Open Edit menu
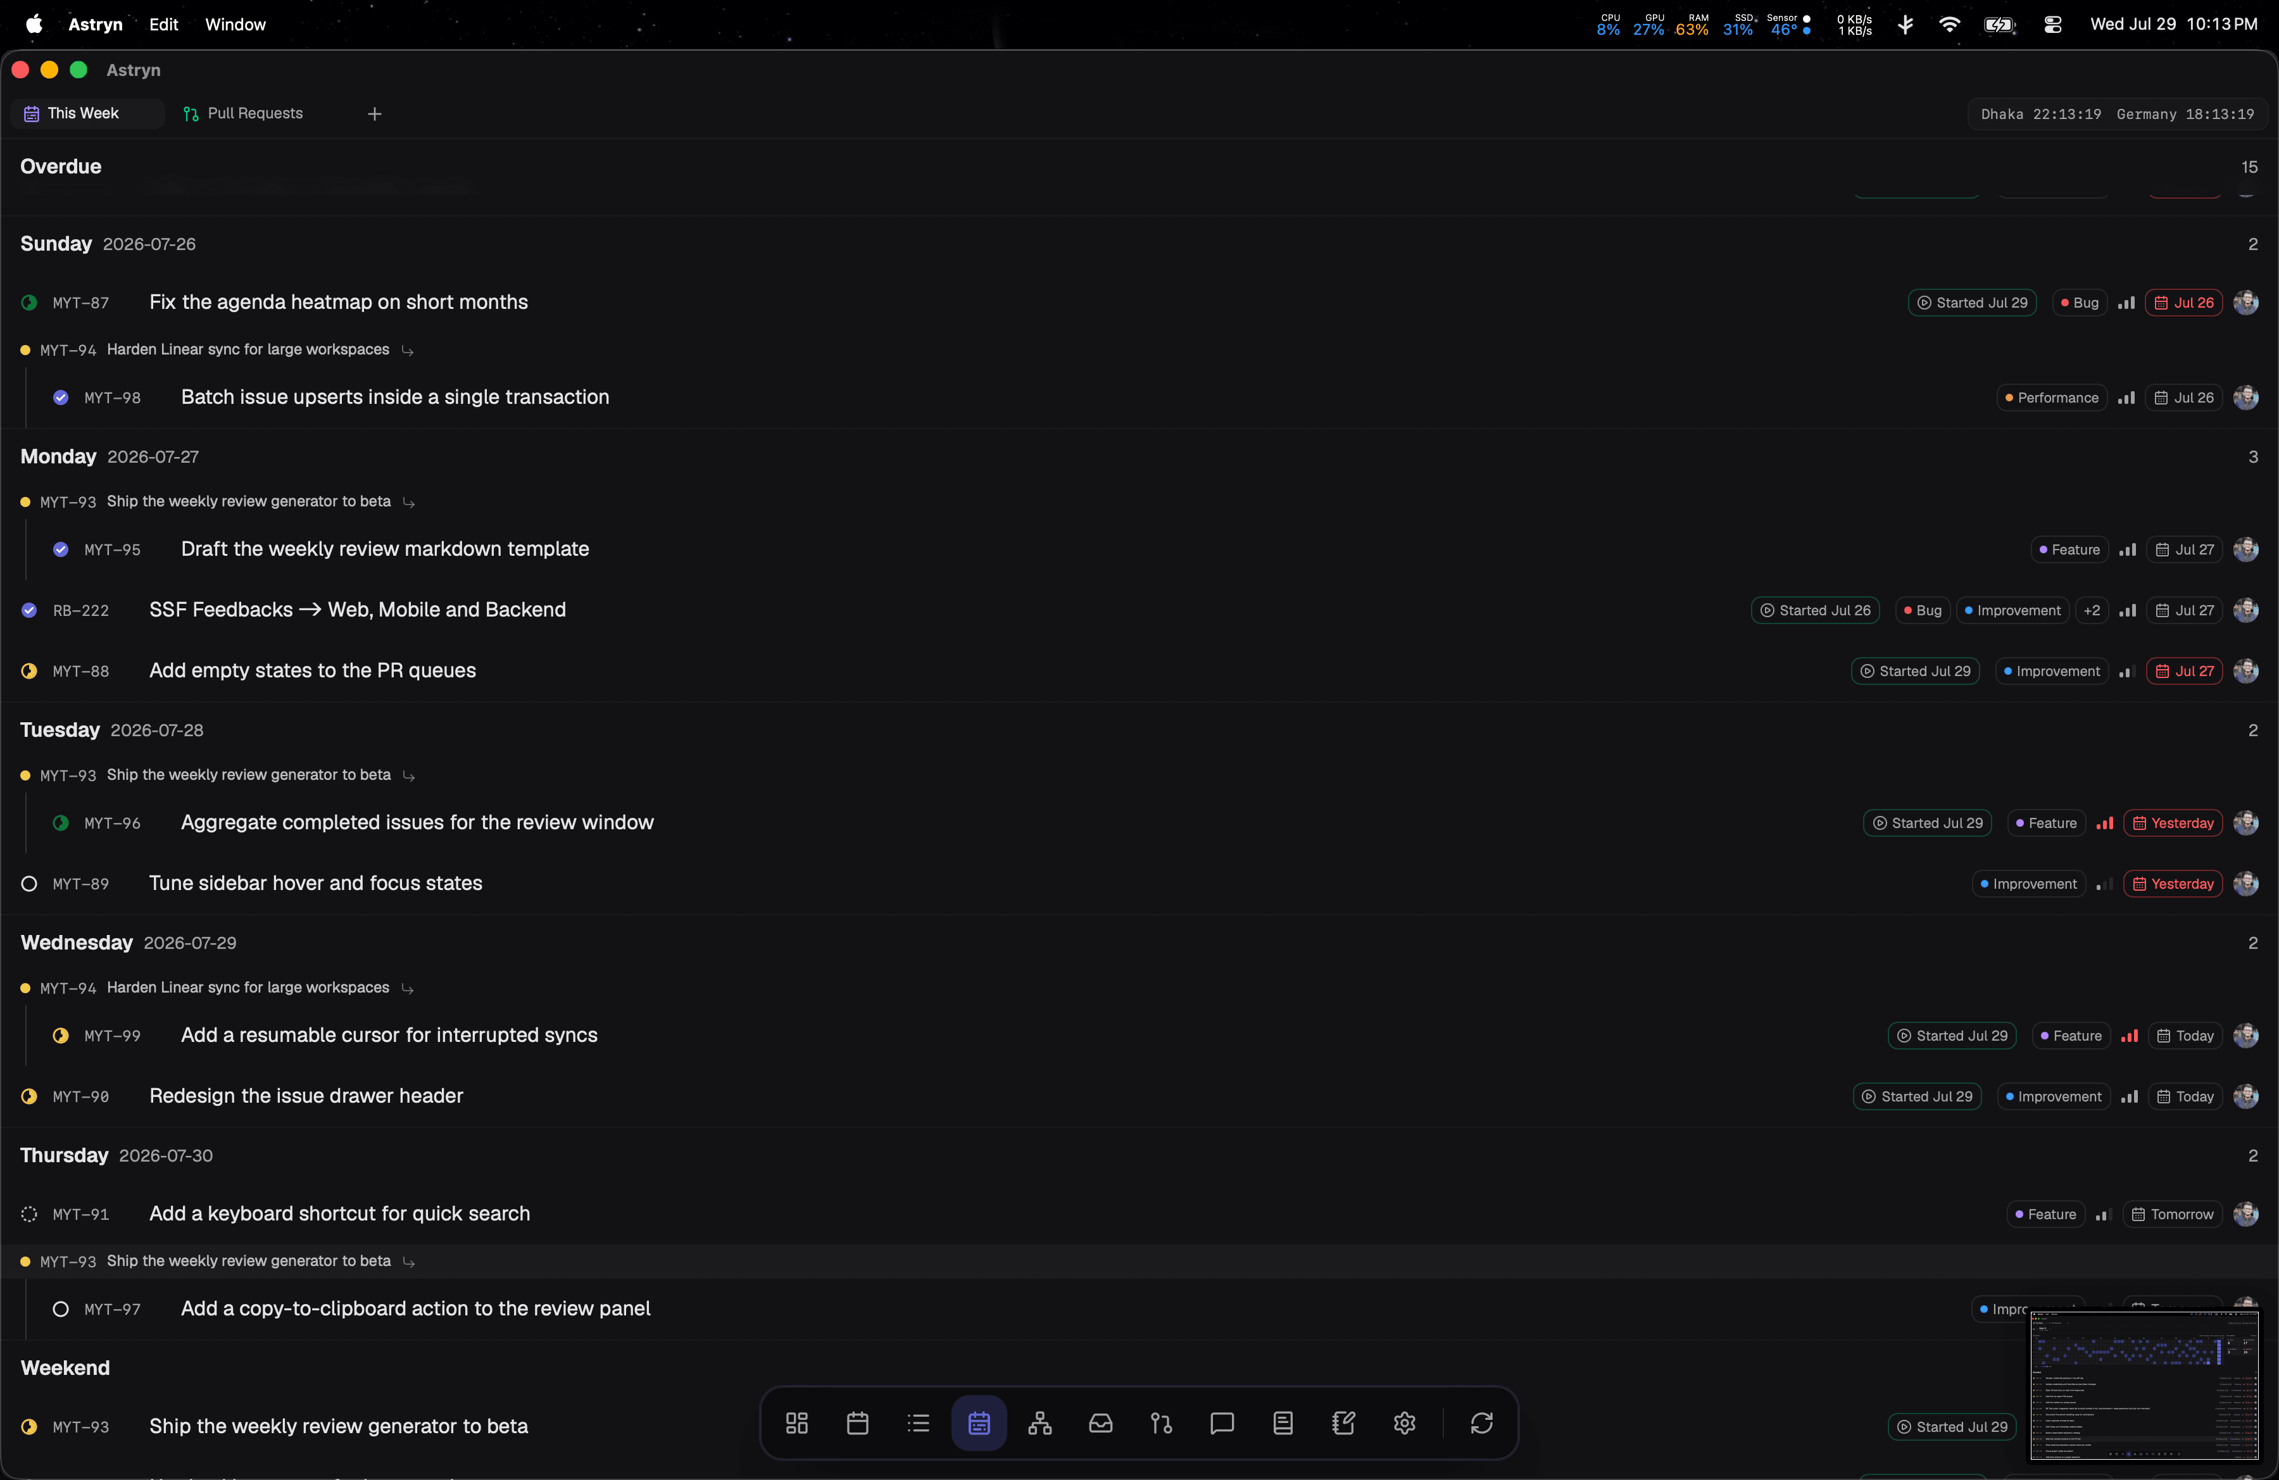This screenshot has height=1480, width=2279. tap(164, 24)
